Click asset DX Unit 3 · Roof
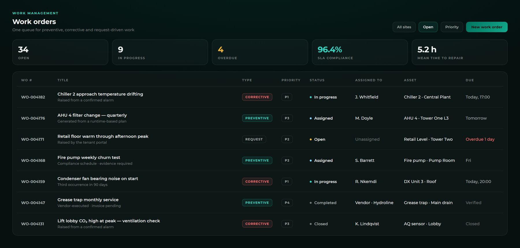This screenshot has width=520, height=248. (x=420, y=182)
